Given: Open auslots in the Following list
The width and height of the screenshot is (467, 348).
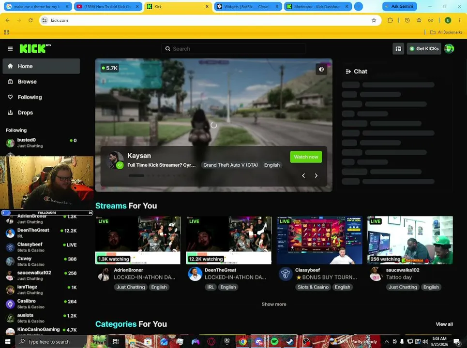Looking at the screenshot, I should pyautogui.click(x=41, y=318).
